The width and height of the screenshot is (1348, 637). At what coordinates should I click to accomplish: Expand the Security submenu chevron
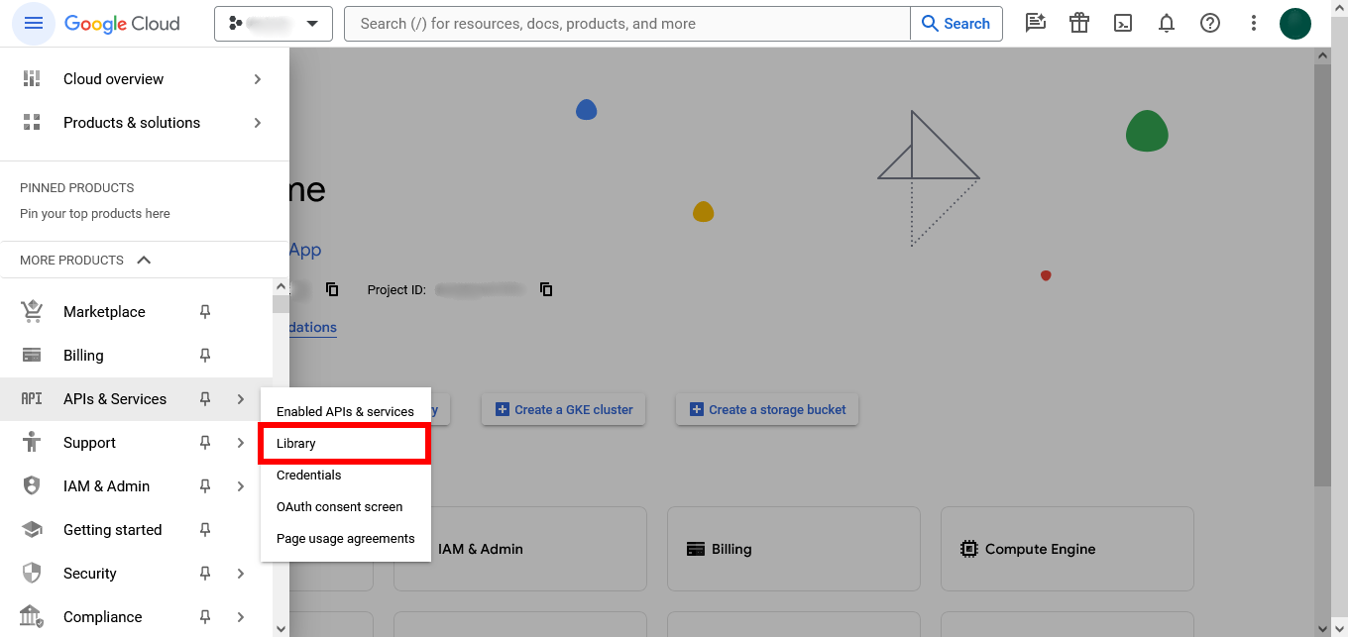click(240, 574)
